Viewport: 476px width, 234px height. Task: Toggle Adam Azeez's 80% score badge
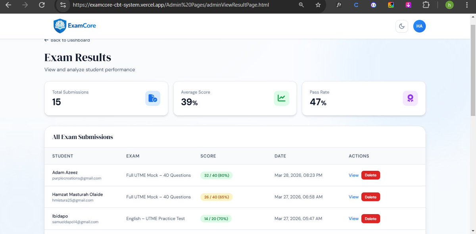(216, 175)
